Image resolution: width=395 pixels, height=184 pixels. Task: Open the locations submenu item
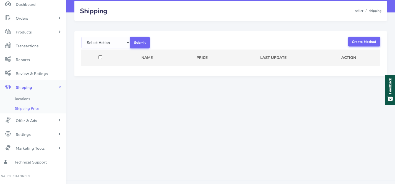pyautogui.click(x=22, y=99)
